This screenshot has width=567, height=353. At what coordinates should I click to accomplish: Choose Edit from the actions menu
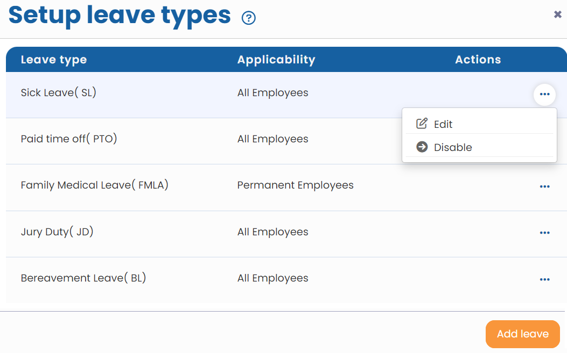click(x=443, y=124)
